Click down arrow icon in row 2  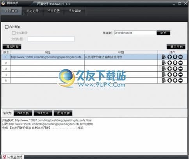coord(175,63)
